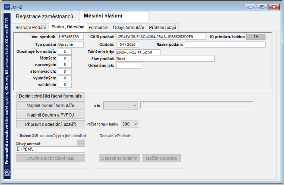Click the KS app icon in title bar
Viewport: 284px width, 185px height.
pos(7,7)
